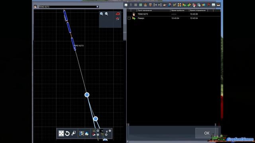Click the yellow arrow with green plus toolbar icon
Viewport: 255px width, 143px height.
point(184,5)
